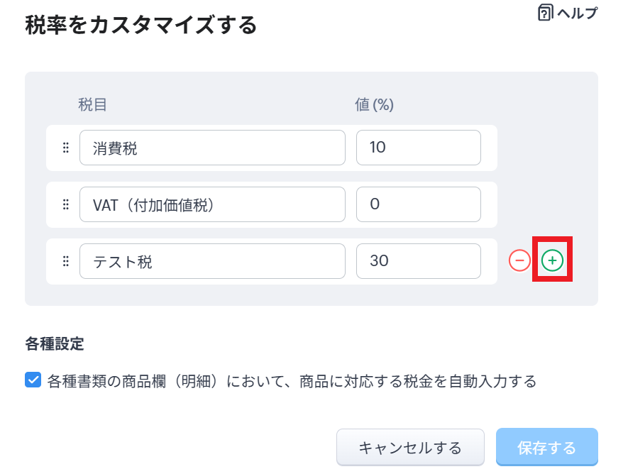The width and height of the screenshot is (628, 474).
Task: Open the ヘルプ help icon
Action: (546, 13)
